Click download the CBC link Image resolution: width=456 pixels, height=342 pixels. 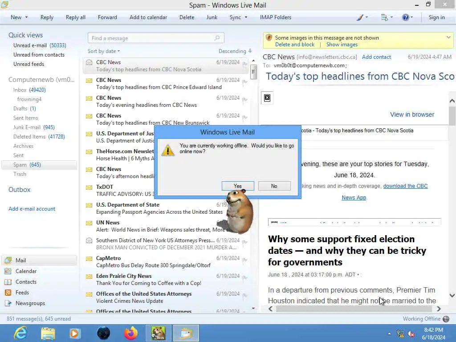(x=405, y=186)
